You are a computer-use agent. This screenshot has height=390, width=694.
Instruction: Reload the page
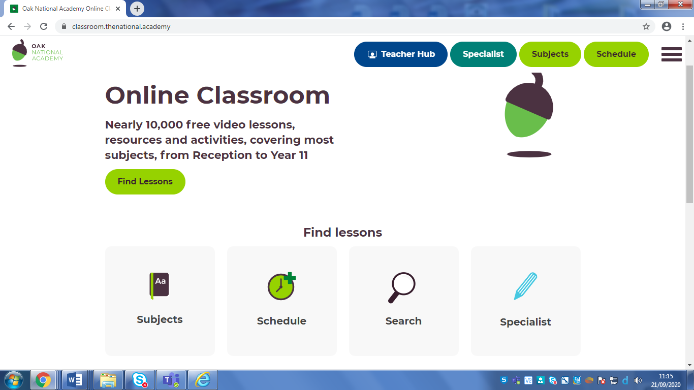click(44, 26)
